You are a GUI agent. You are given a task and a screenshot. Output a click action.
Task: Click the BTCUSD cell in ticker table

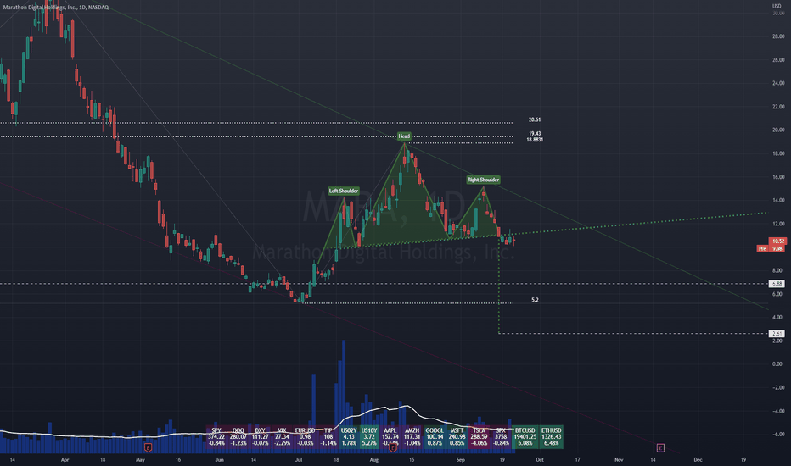point(525,437)
